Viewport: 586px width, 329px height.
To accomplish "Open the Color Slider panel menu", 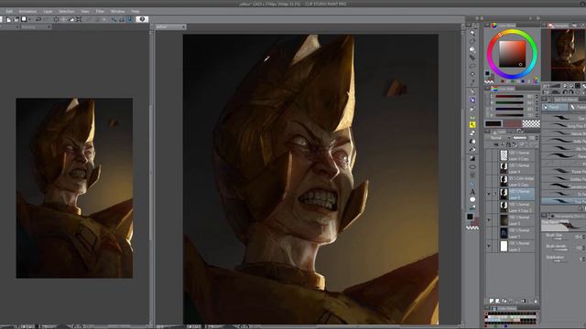I will [487, 89].
